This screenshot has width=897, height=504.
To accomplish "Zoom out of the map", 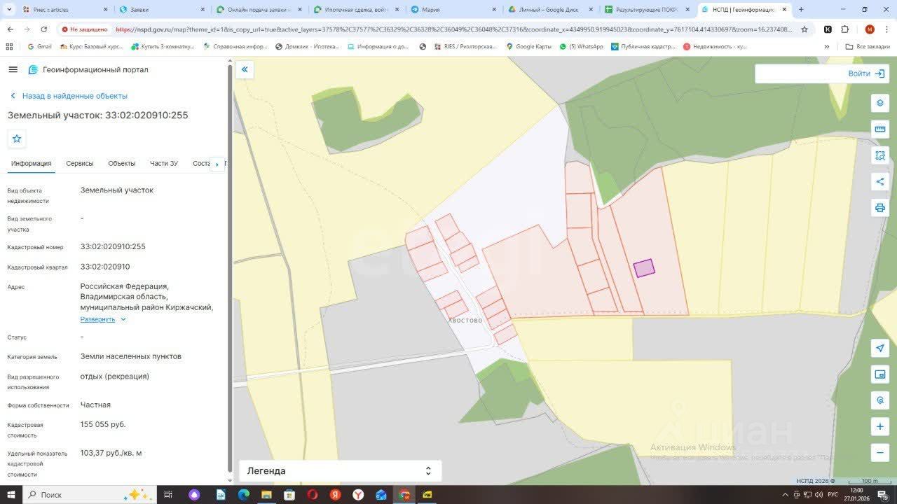I will click(x=880, y=452).
